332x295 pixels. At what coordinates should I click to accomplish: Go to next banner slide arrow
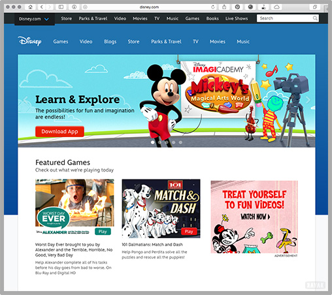click(x=308, y=100)
